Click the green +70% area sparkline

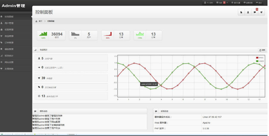(140, 34)
